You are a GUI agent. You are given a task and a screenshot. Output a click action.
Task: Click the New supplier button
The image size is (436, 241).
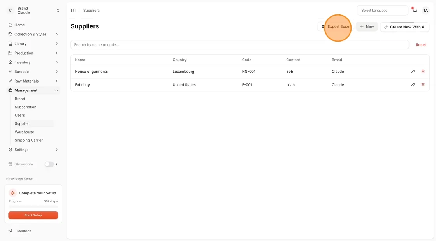(367, 26)
